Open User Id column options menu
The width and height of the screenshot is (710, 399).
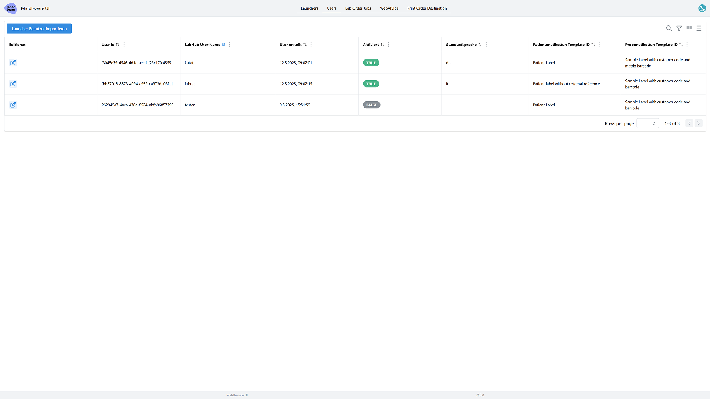click(x=124, y=45)
